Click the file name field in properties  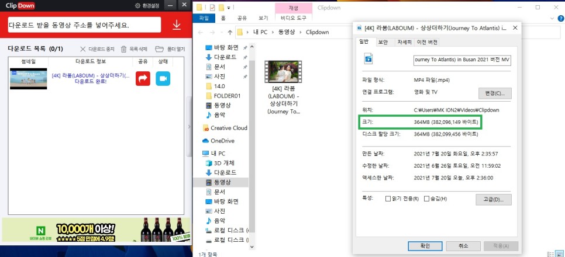point(462,59)
